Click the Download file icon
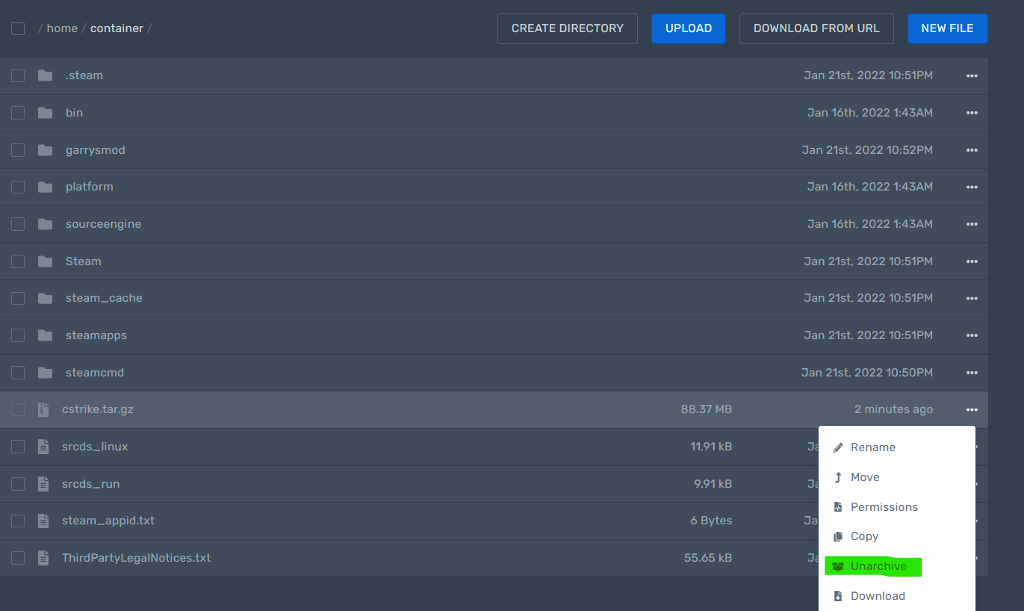Viewport: 1024px width, 611px height. pos(839,595)
